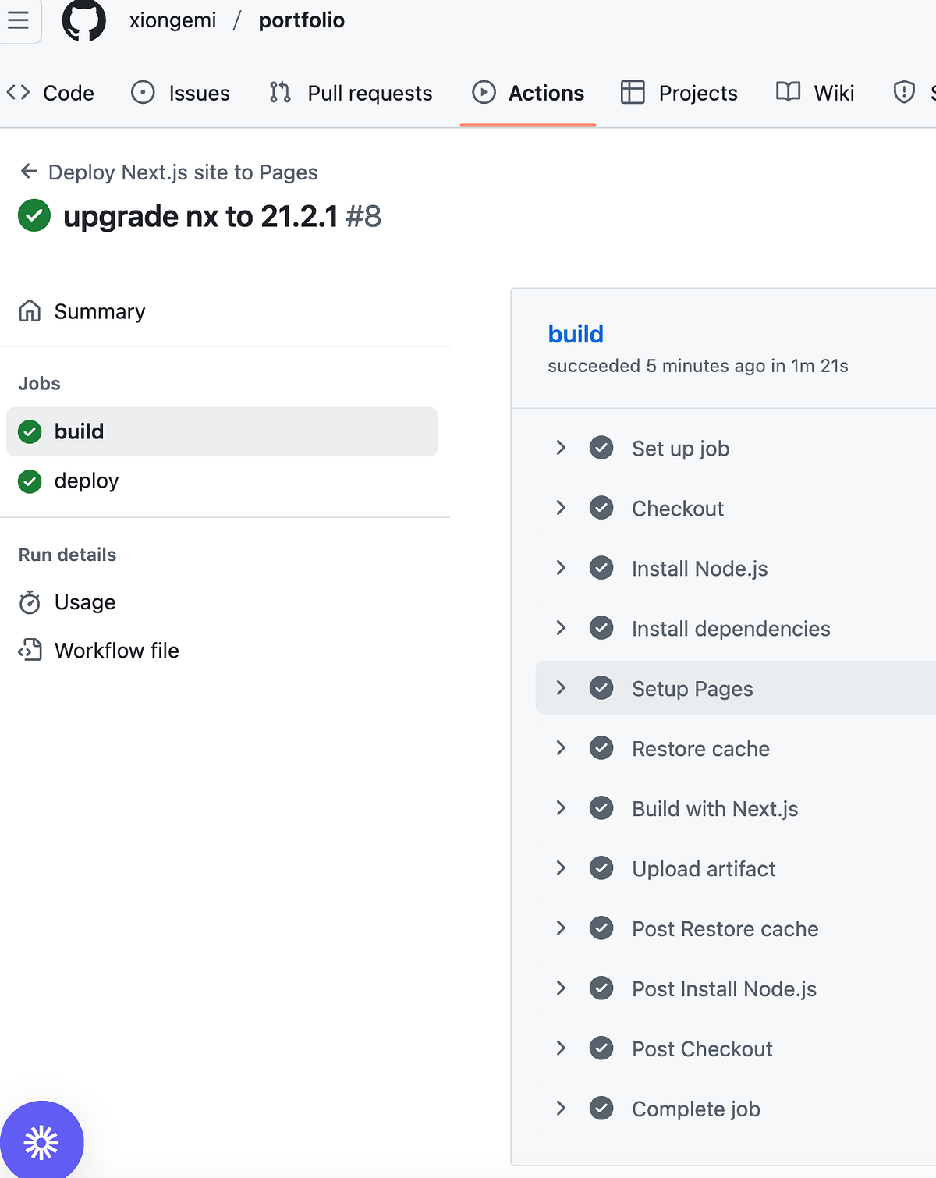
Task: Click the xiongemi owner link
Action: click(172, 20)
